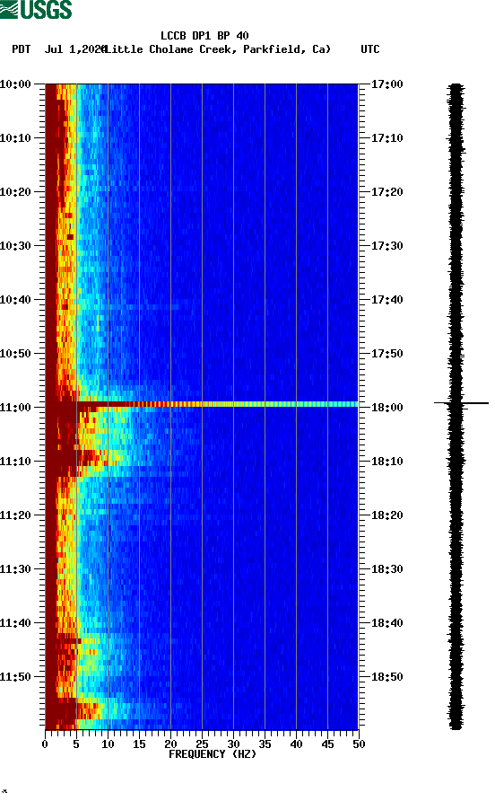This screenshot has width=495, height=801.
Task: Click the seismogram waveform trace
Action: tap(456, 406)
